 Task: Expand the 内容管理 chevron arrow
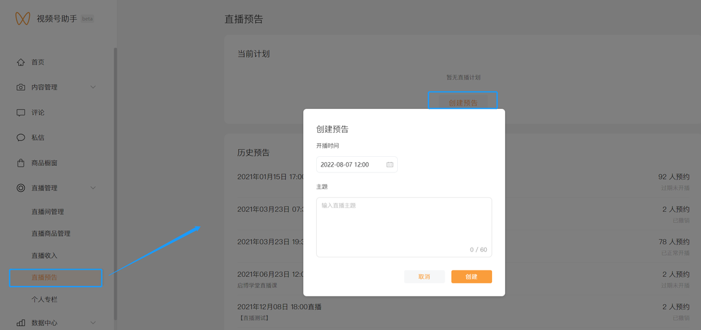[x=93, y=88]
